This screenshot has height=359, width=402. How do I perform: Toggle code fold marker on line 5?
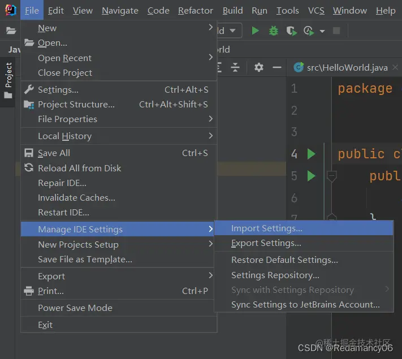[x=331, y=176]
